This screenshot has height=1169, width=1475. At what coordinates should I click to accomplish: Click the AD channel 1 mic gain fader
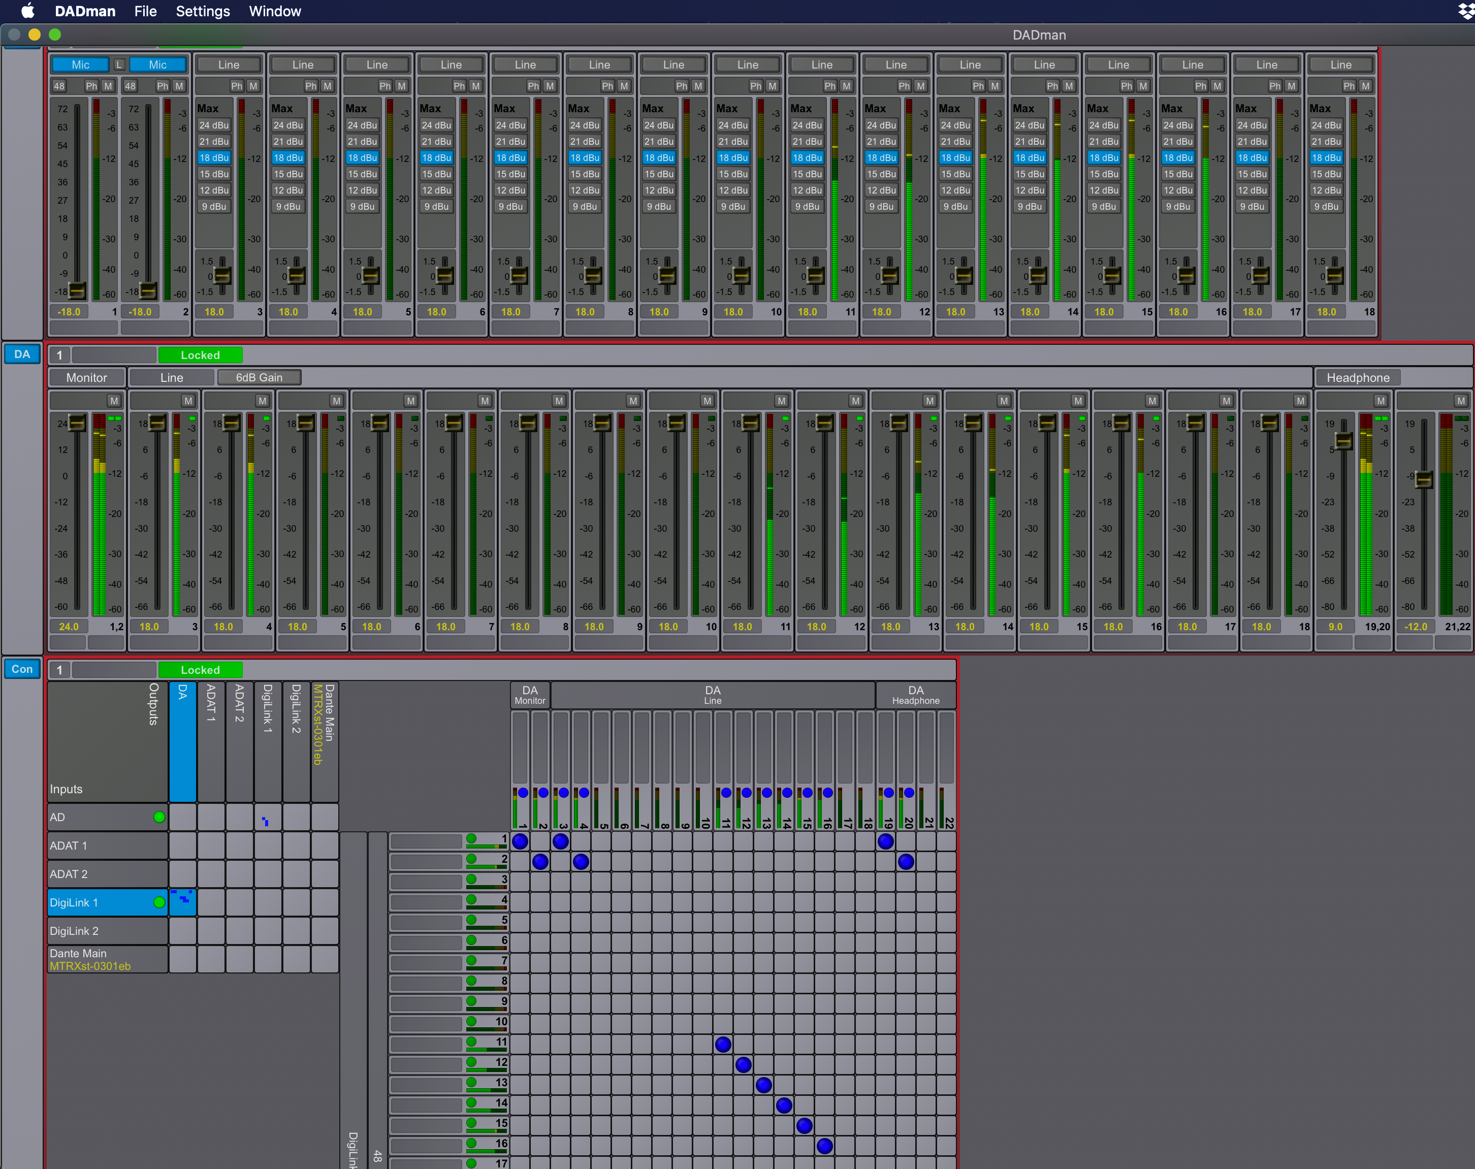click(x=77, y=290)
